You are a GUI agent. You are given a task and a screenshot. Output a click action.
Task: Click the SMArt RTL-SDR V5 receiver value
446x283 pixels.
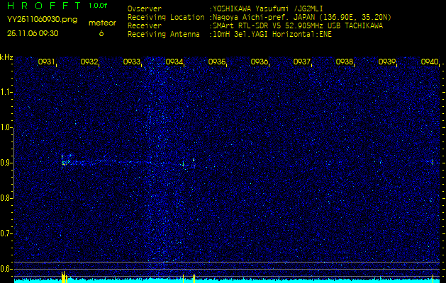coord(296,26)
